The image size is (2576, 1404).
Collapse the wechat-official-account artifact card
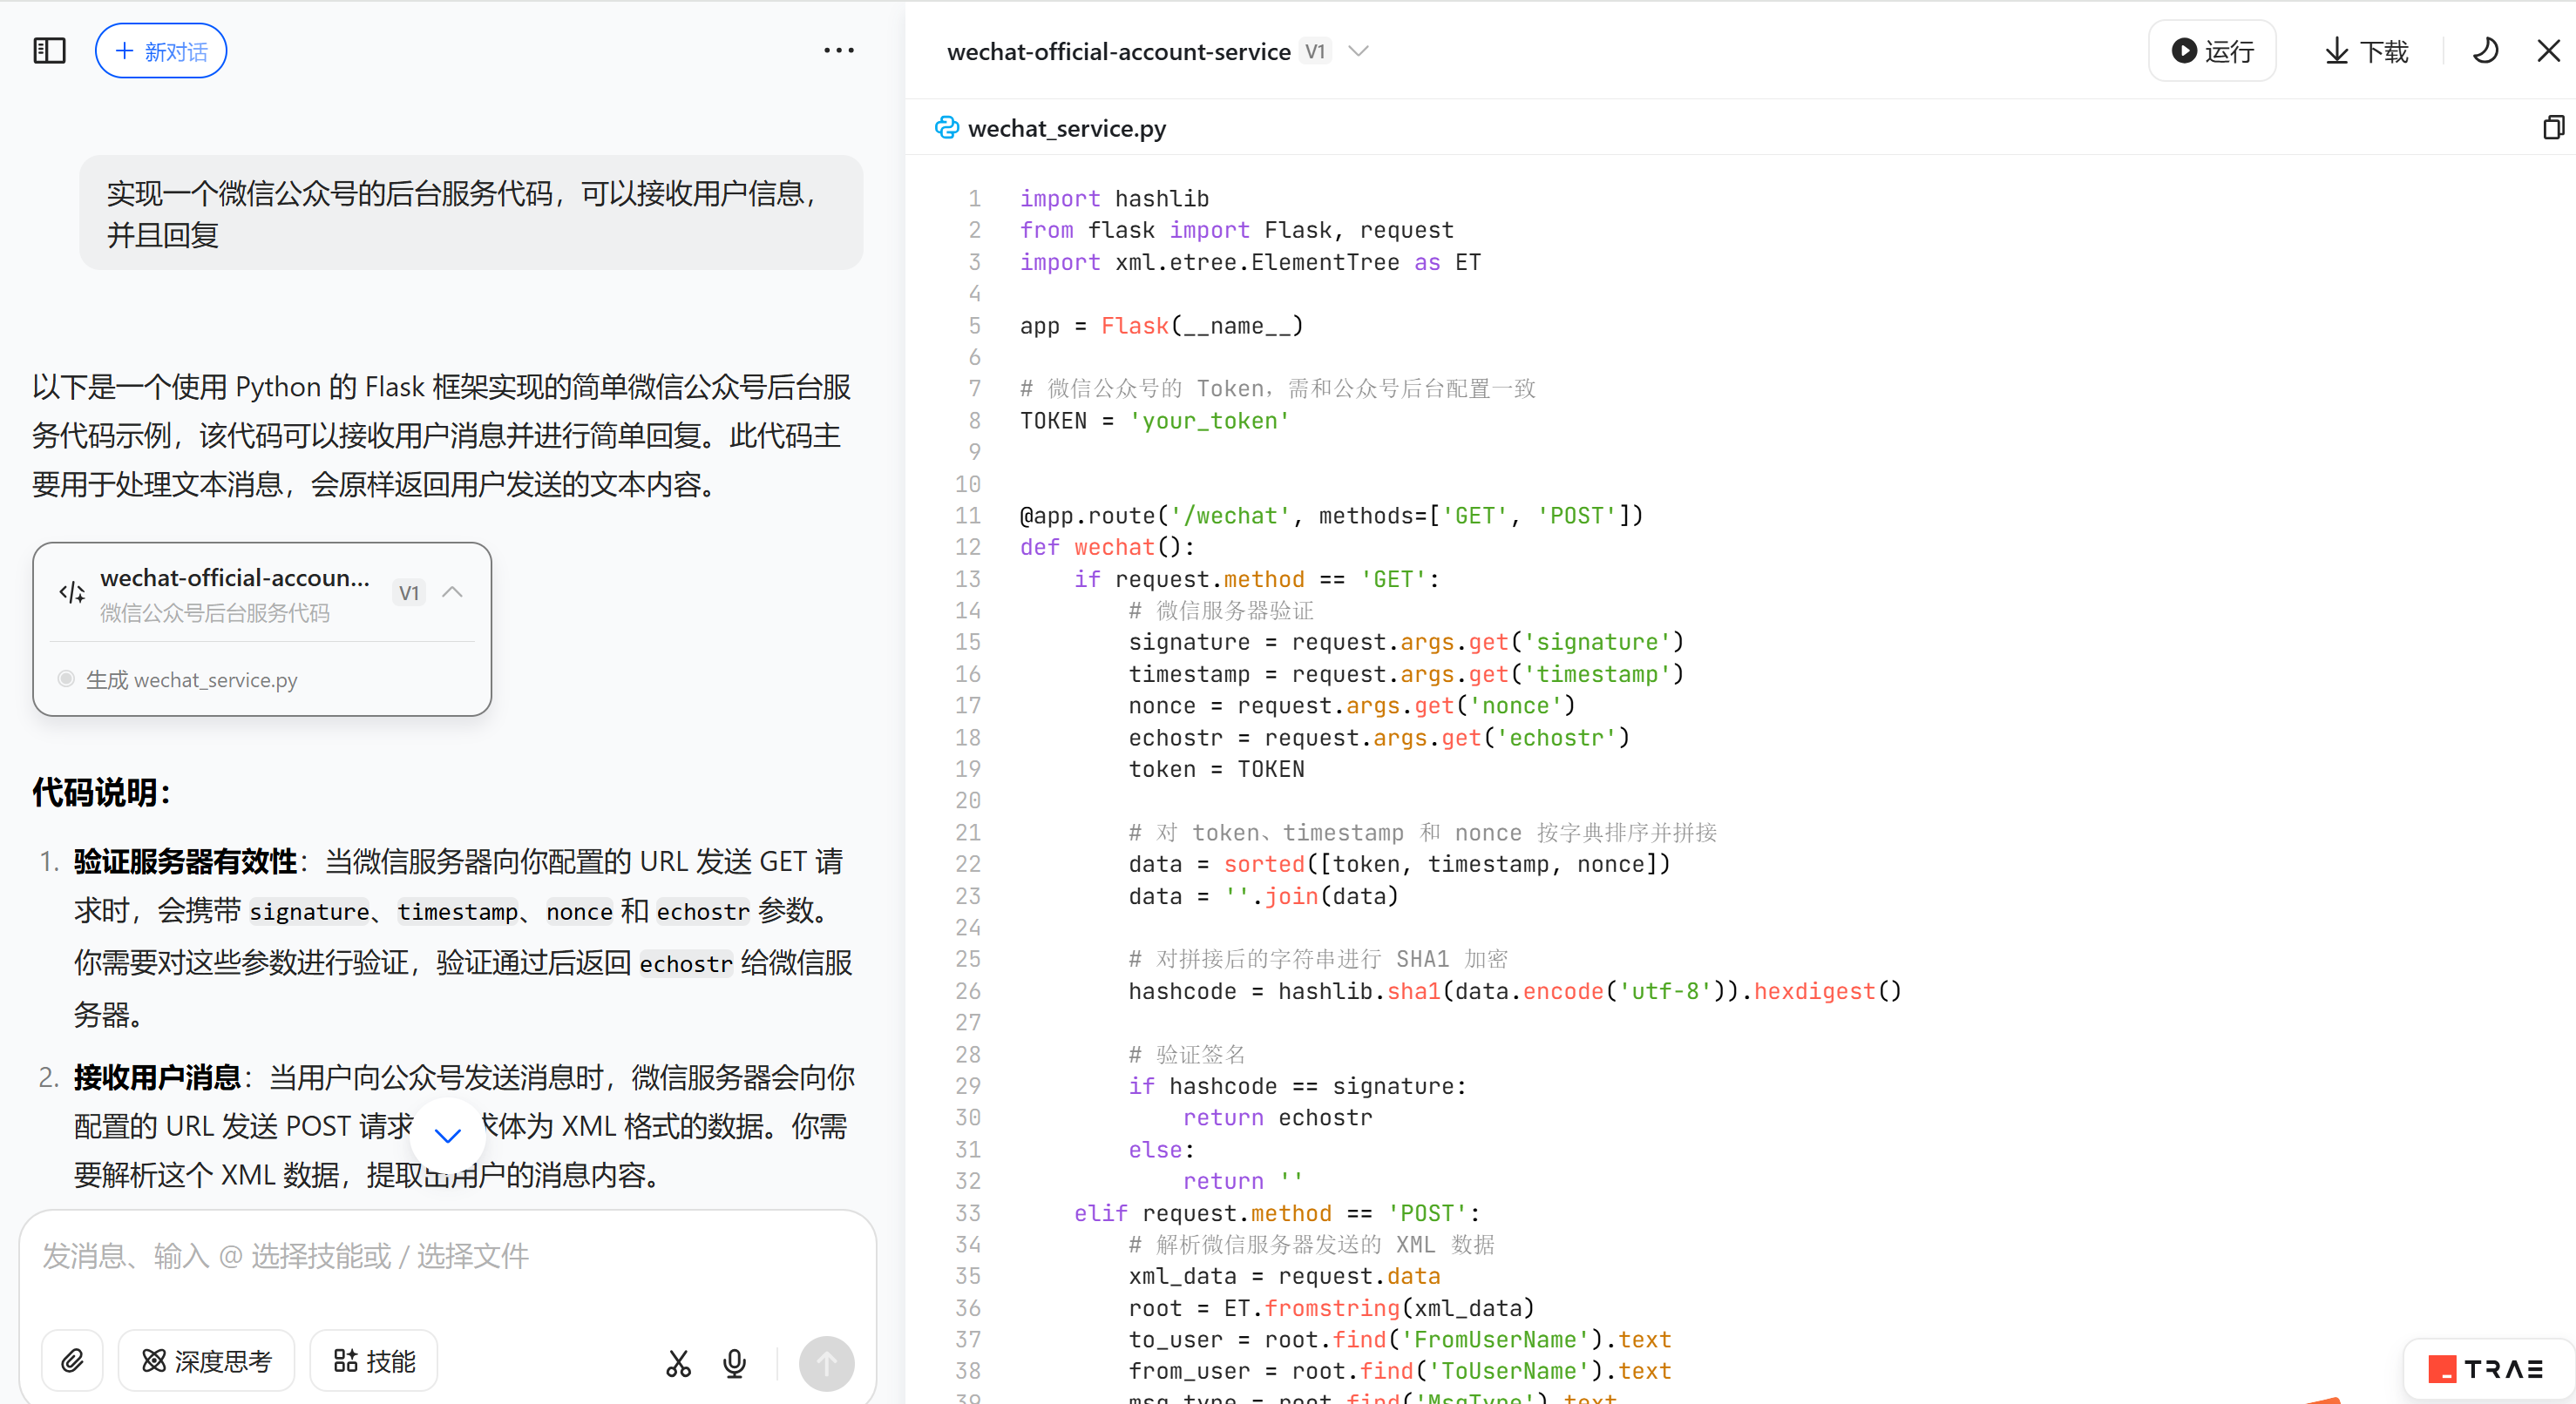(x=452, y=592)
